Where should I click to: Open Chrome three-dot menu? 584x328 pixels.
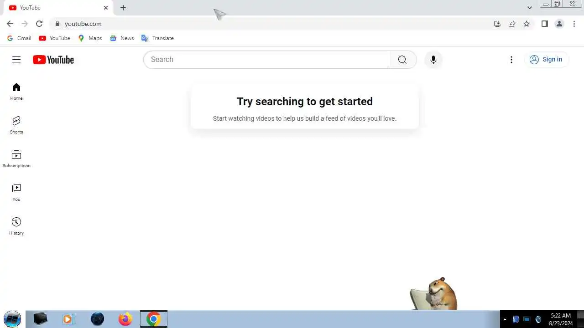(x=574, y=24)
